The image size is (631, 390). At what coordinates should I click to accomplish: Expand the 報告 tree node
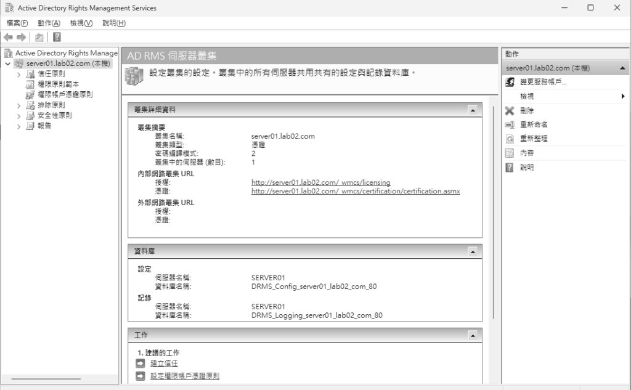click(19, 126)
